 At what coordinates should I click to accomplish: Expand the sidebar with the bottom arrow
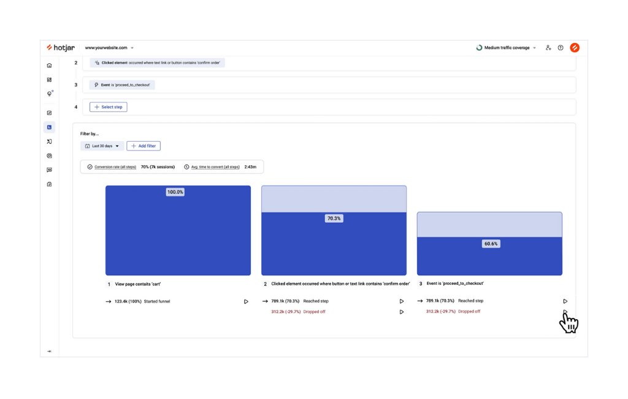pyautogui.click(x=49, y=351)
